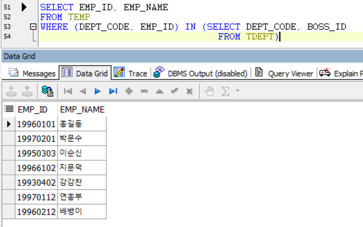Select cell 19960212
Image resolution: width=363 pixels, height=227 pixels.
coord(36,212)
